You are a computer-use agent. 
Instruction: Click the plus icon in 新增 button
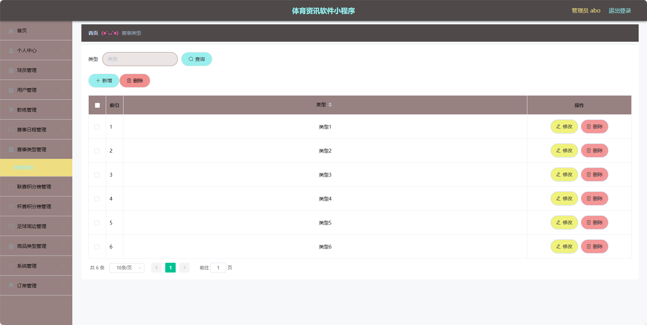98,81
